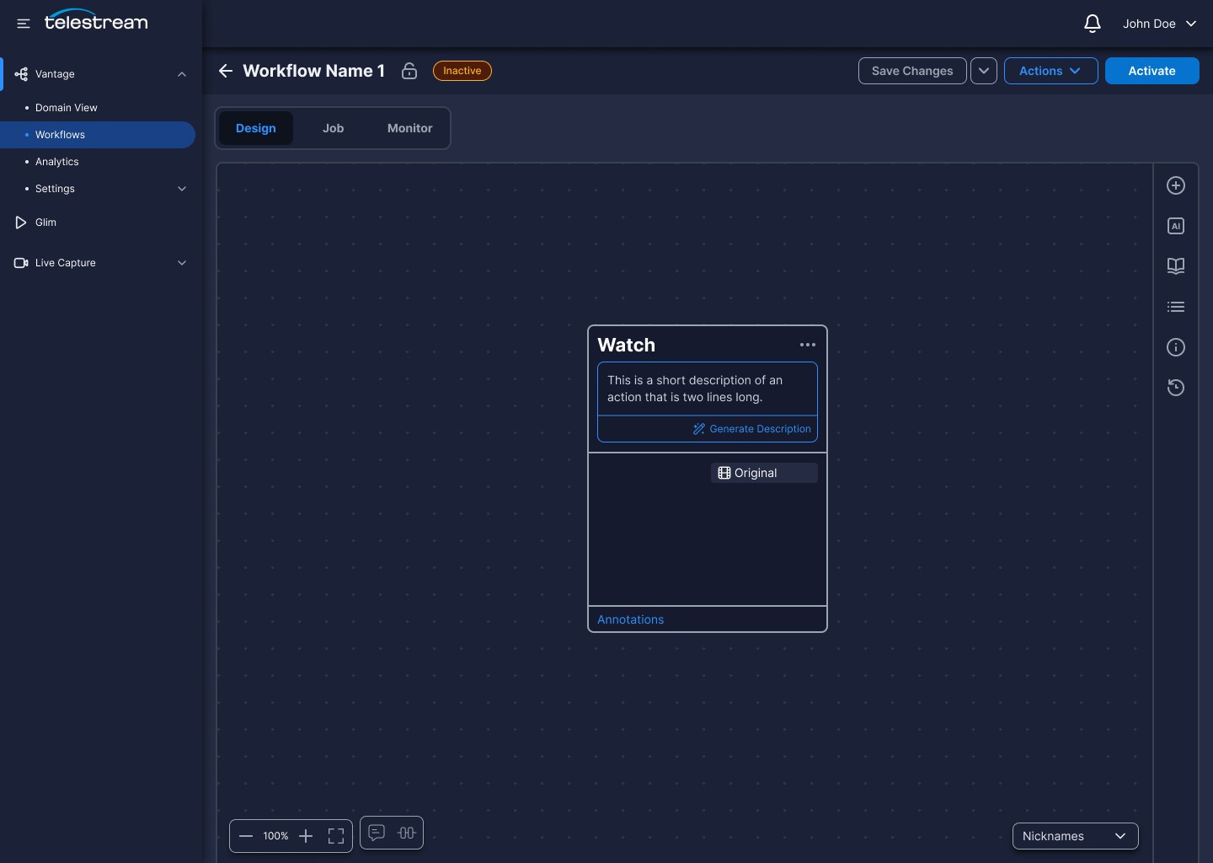Click the add (plus circle) icon in right panel
Image resolution: width=1213 pixels, height=863 pixels.
[x=1176, y=185]
